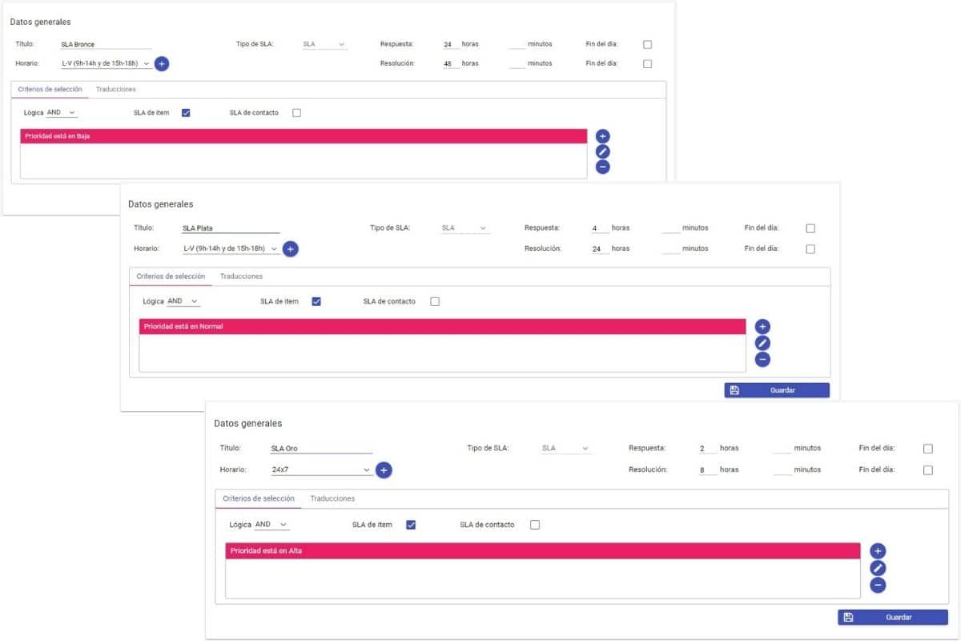Viewport: 961px width, 641px height.
Task: Click plus icon next to SLA Plata criteria list
Action: 762,326
